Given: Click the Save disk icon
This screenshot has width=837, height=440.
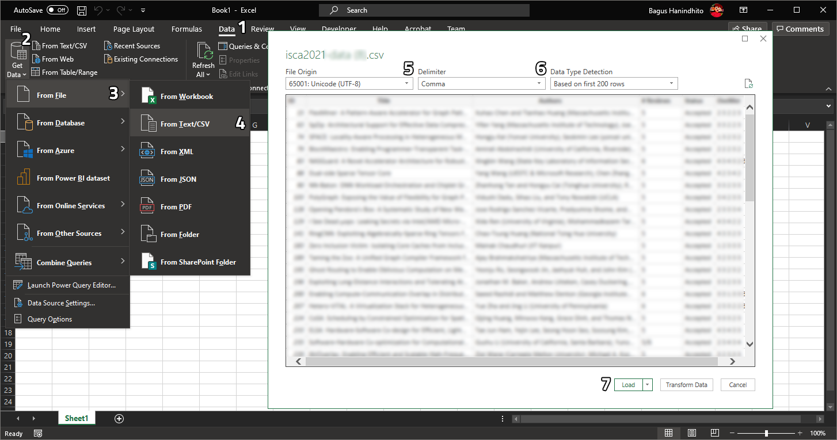Looking at the screenshot, I should (x=82, y=10).
